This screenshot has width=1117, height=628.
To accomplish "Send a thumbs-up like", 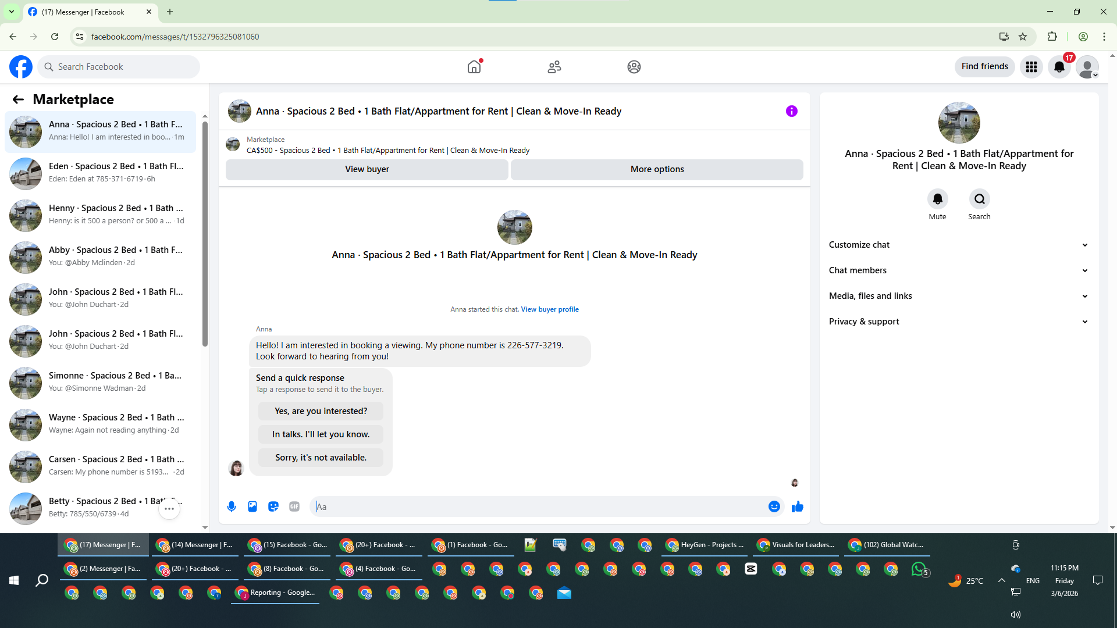I will coord(798,506).
